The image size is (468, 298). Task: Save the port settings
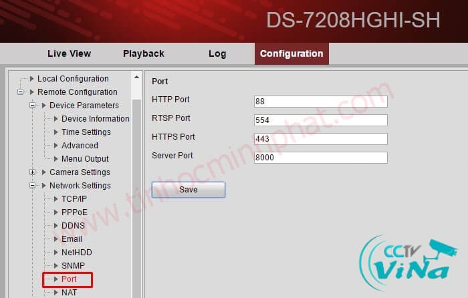(189, 189)
